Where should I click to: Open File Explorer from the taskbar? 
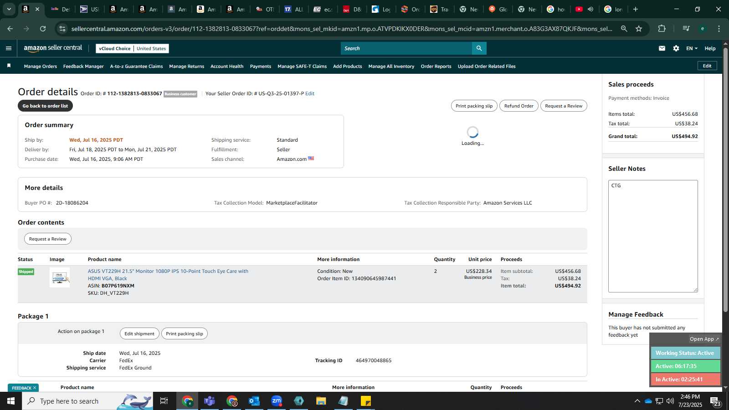coord(321,401)
